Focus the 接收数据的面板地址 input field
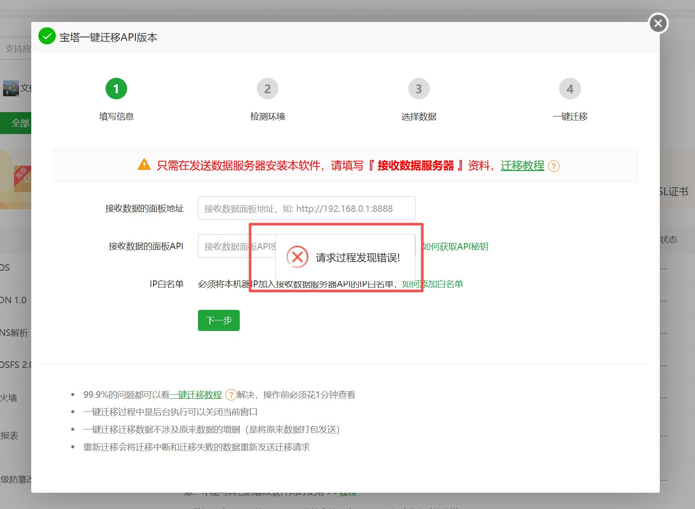 pyautogui.click(x=307, y=208)
